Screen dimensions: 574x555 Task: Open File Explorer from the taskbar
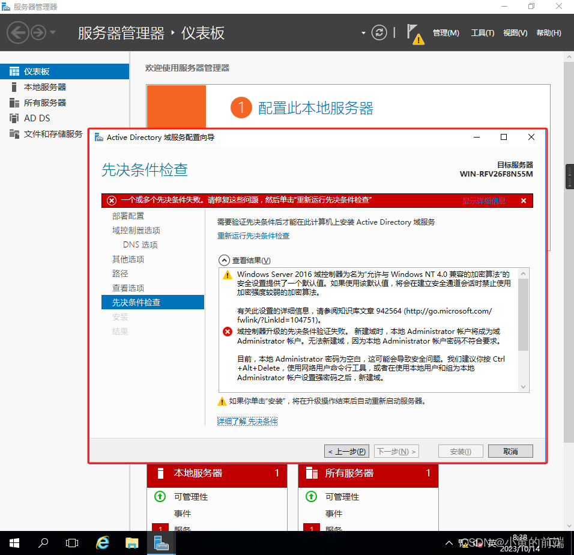pos(131,543)
